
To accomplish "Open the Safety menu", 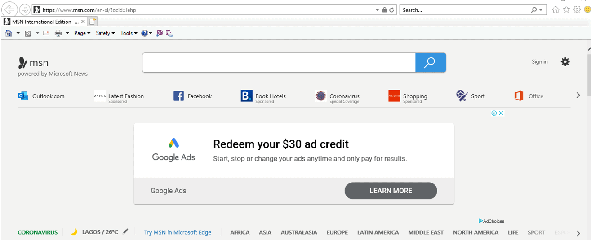I will point(105,33).
